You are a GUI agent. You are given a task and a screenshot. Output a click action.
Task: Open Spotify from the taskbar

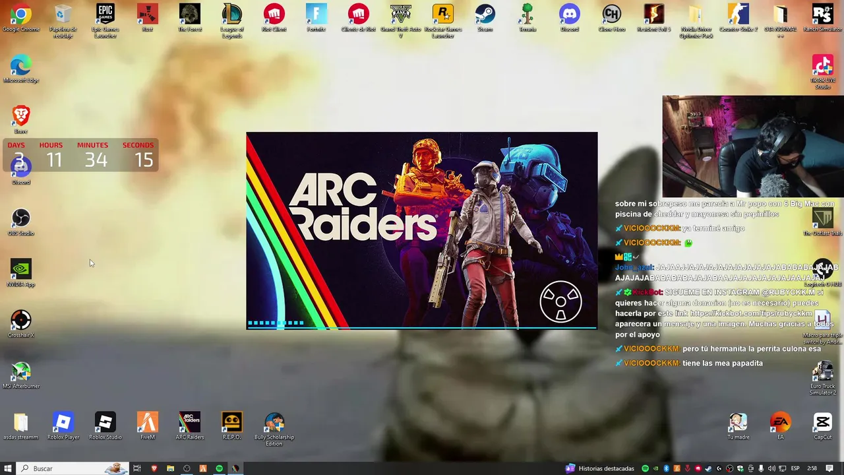pos(220,468)
